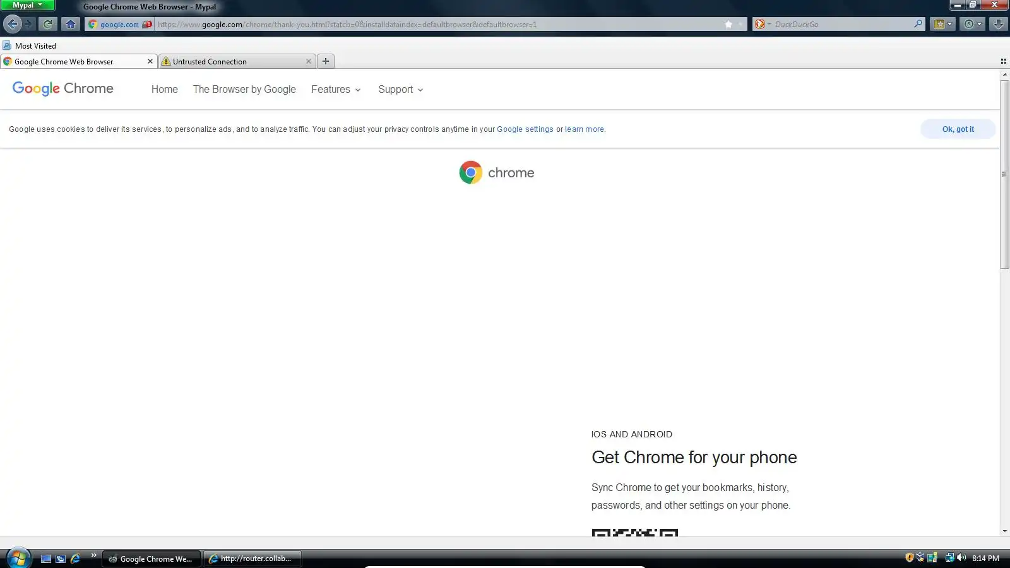The width and height of the screenshot is (1010, 568).
Task: Switch to Google Chrome We... taskbar button
Action: [151, 559]
